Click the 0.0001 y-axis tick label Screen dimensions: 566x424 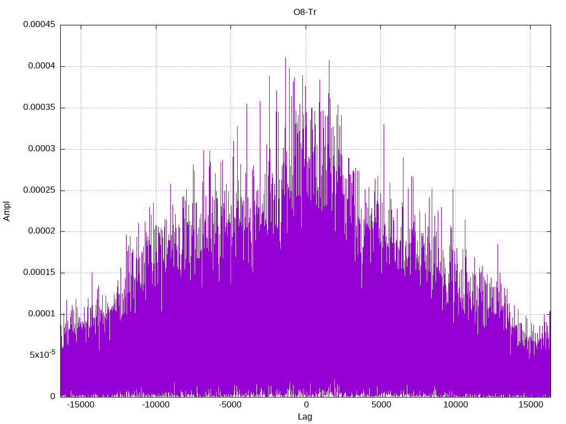tap(42, 314)
